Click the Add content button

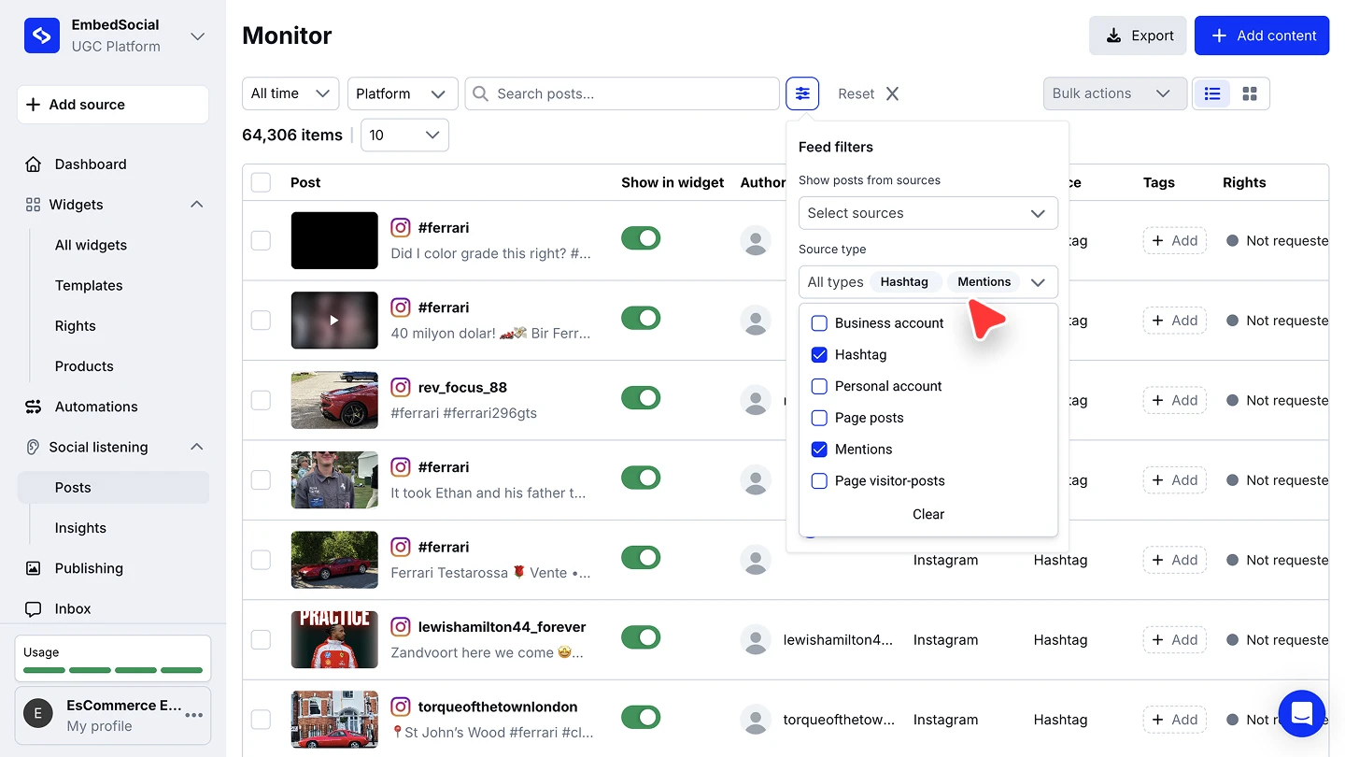[1262, 36]
